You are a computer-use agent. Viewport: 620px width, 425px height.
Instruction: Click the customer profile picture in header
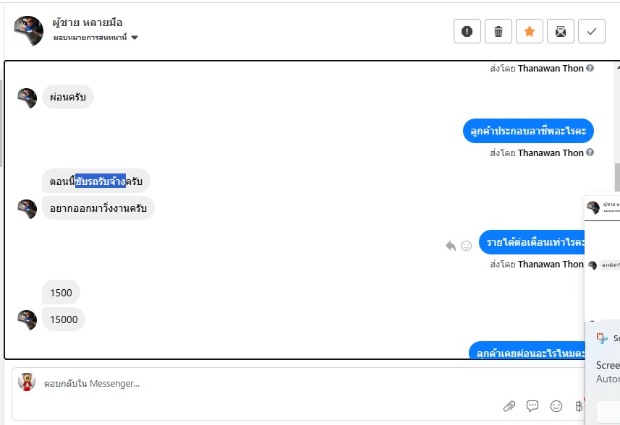pos(28,30)
